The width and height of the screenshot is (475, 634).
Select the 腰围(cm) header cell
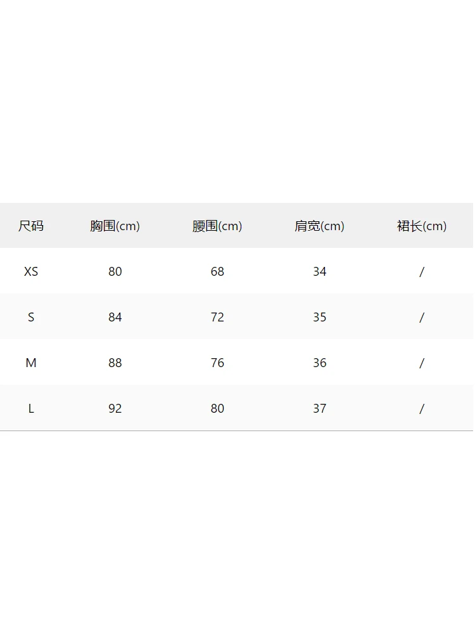(217, 226)
